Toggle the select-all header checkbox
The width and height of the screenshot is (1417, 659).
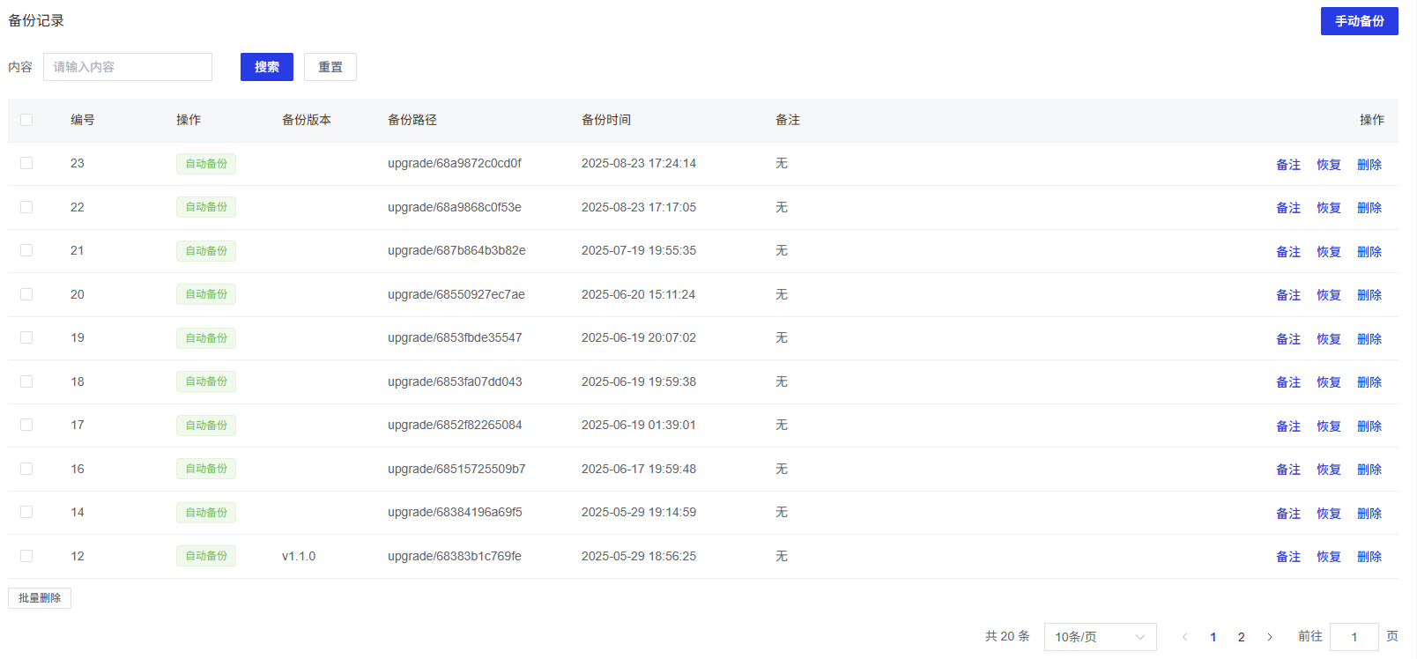coord(26,120)
